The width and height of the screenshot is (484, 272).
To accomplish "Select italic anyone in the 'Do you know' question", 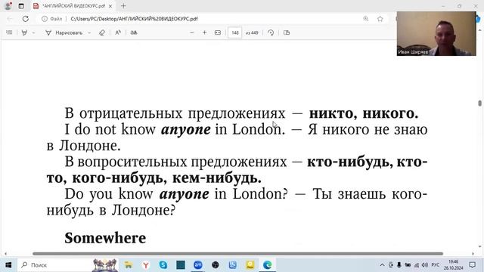I will coord(184,194).
